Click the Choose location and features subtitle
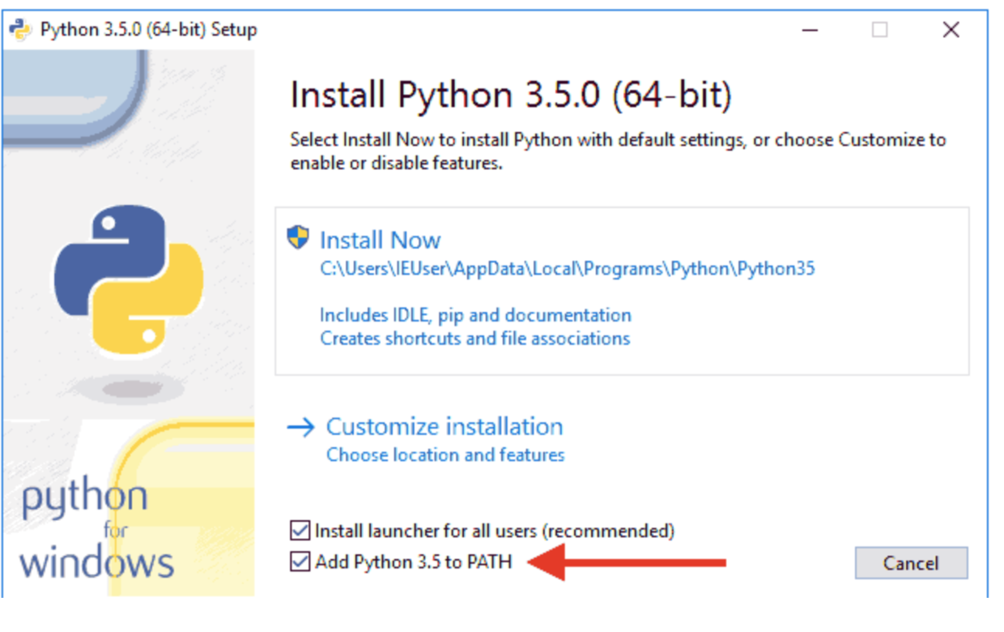The width and height of the screenshot is (1004, 632). point(445,455)
